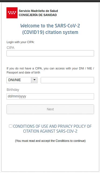Click the Welcome to the SARS-CoV-2 heading line
This screenshot has width=100, height=173.
click(50, 26)
